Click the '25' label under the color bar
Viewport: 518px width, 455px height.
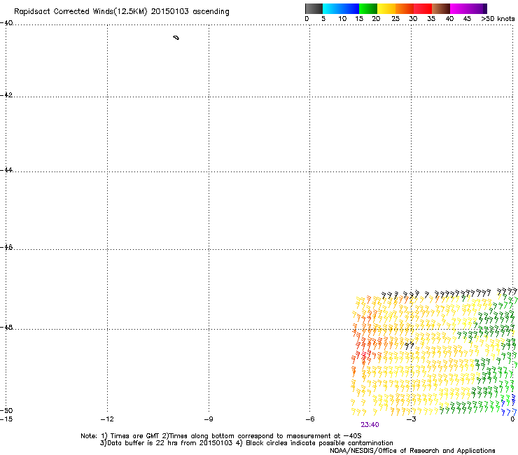click(395, 19)
